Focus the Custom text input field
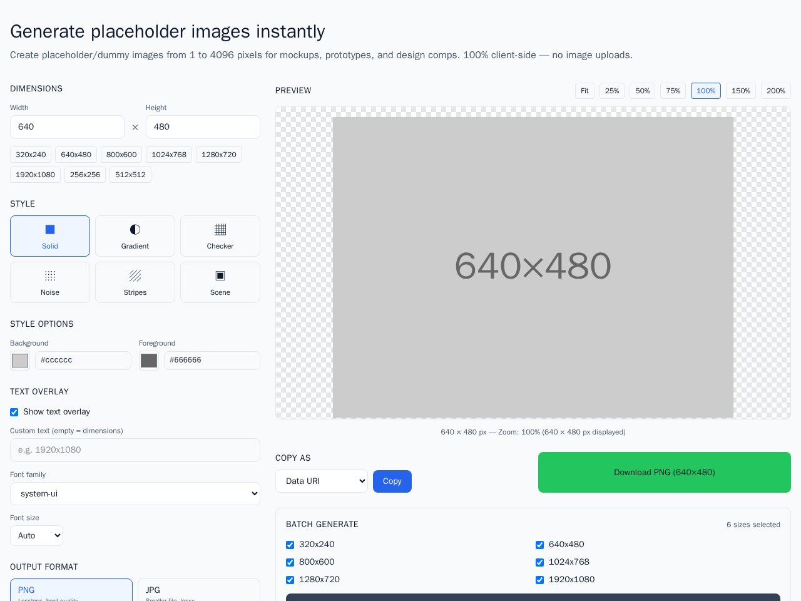 click(135, 450)
